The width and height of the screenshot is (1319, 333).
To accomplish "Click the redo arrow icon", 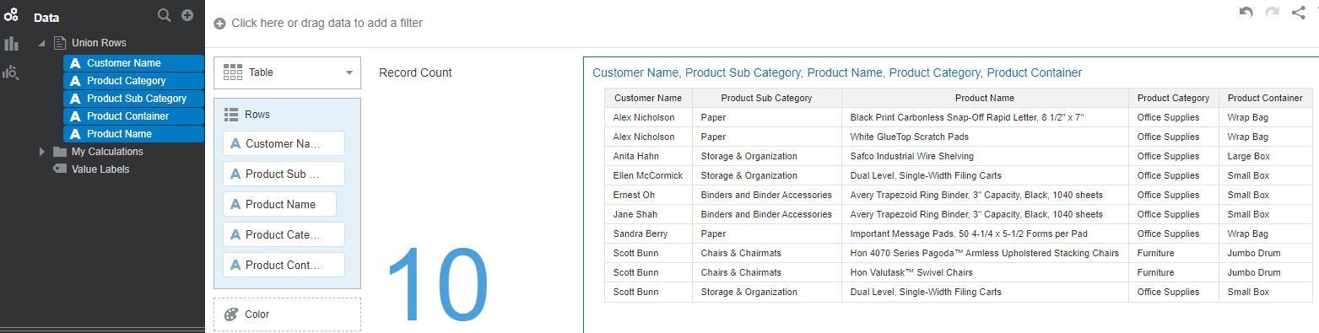I will click(1273, 13).
